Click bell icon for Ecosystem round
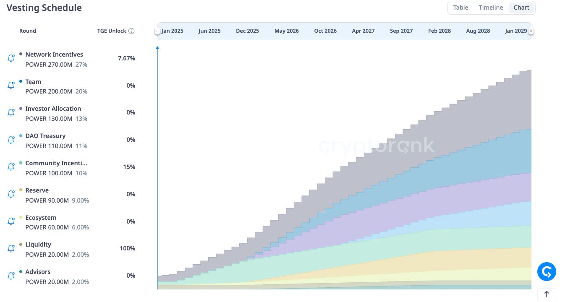 click(x=11, y=221)
